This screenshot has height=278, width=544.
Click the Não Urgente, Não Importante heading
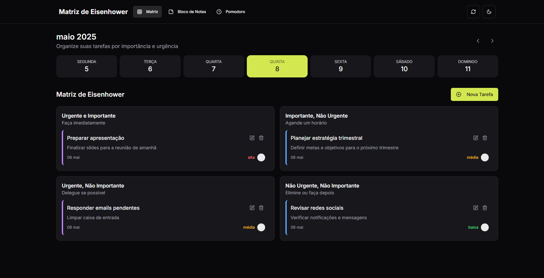(322, 186)
